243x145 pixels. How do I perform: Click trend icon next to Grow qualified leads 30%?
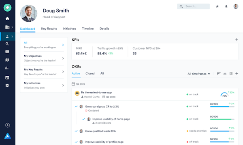76,131
